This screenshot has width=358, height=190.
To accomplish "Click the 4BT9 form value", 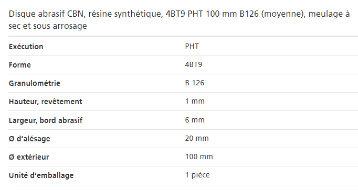I will [193, 64].
